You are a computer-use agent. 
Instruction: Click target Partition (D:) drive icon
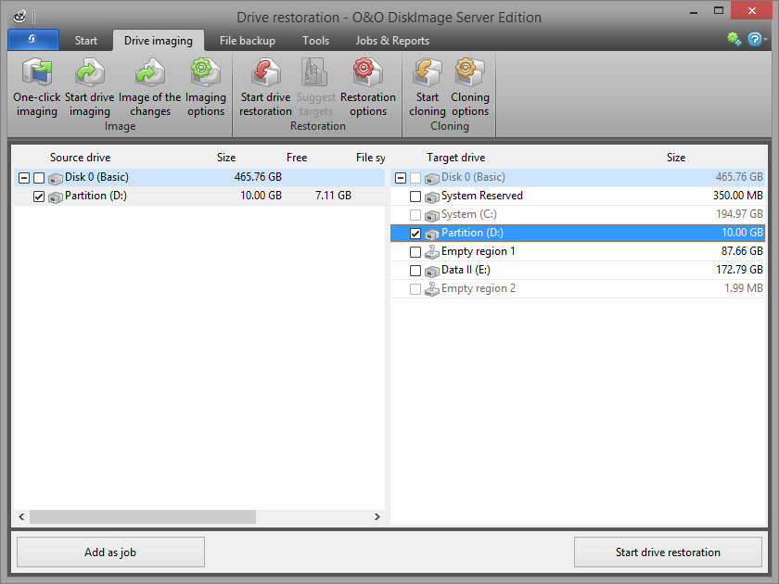pos(432,234)
